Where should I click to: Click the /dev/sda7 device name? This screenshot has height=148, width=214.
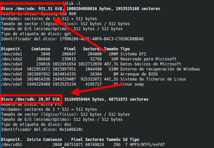click(x=12, y=84)
